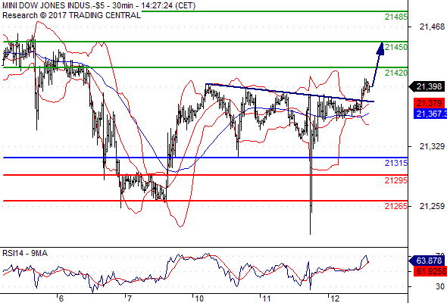Click the date axis label 11

[266, 298]
